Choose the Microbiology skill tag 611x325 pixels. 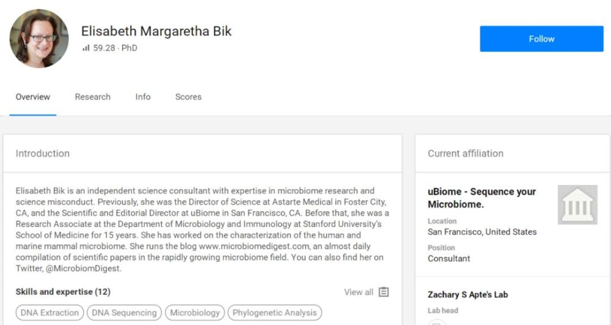195,313
